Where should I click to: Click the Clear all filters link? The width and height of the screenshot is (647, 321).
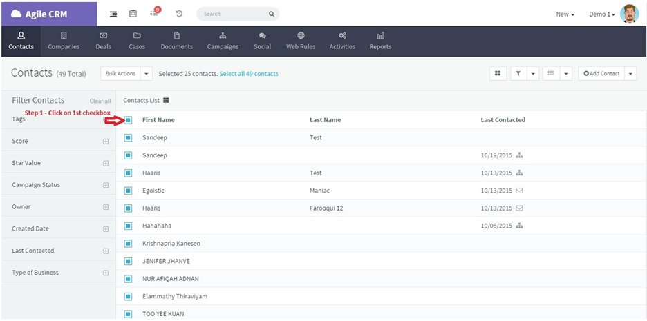tap(100, 101)
